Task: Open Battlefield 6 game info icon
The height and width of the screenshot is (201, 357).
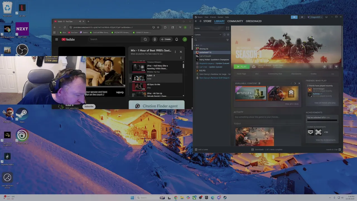Action: coord(331,67)
